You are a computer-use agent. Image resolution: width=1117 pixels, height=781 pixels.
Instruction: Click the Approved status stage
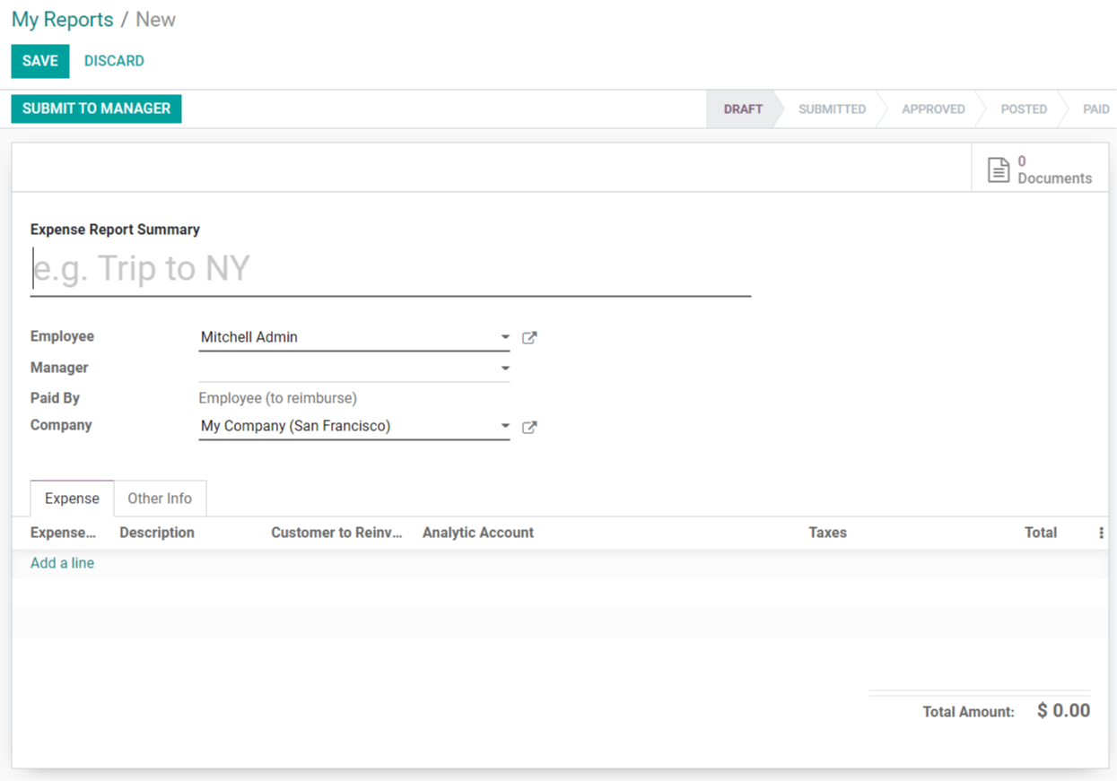[933, 109]
